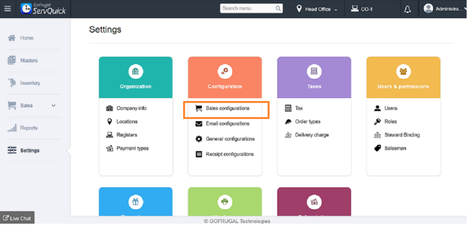Expand the Sales submenu chevron
This screenshot has width=467, height=227.
(x=54, y=106)
